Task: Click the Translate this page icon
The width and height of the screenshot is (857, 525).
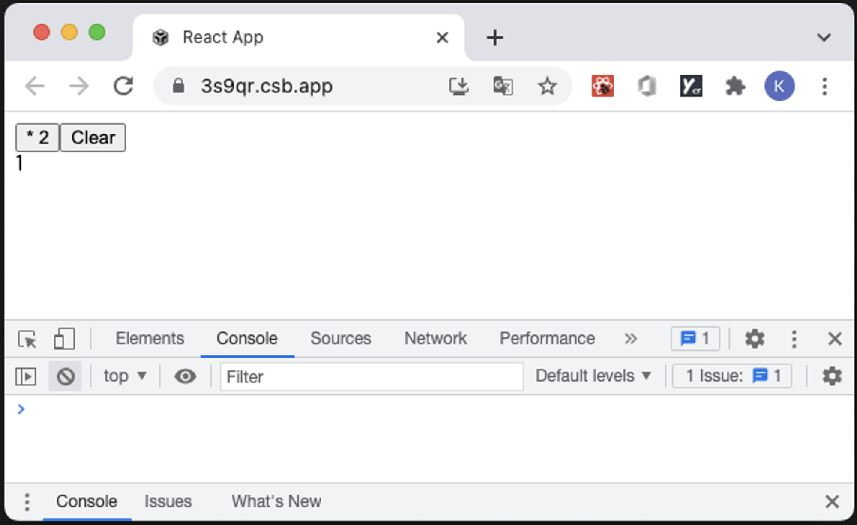Action: click(503, 87)
